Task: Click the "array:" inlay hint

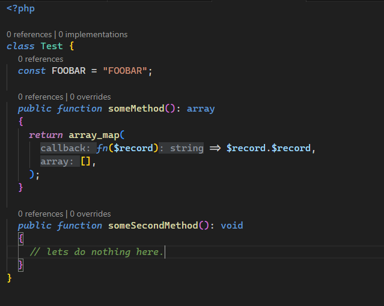Action: tap(58, 161)
